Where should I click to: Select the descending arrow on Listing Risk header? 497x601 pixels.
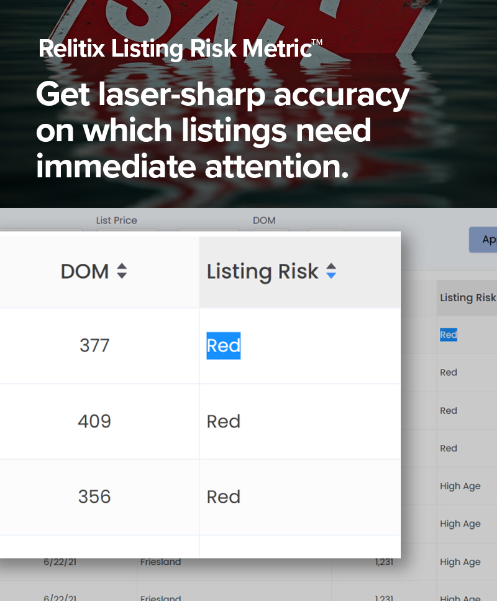click(x=331, y=275)
